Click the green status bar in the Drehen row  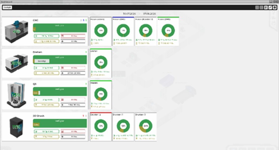(x=60, y=60)
